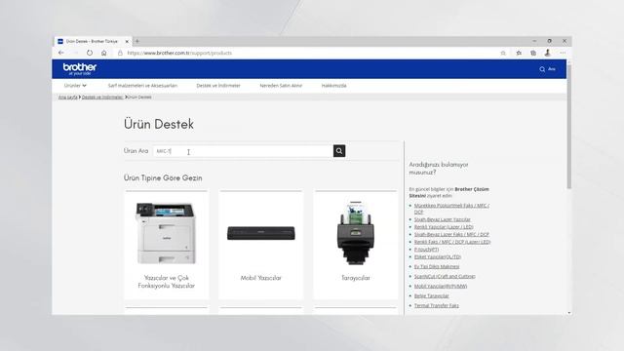Open the collections icon in toolbar

click(533, 53)
